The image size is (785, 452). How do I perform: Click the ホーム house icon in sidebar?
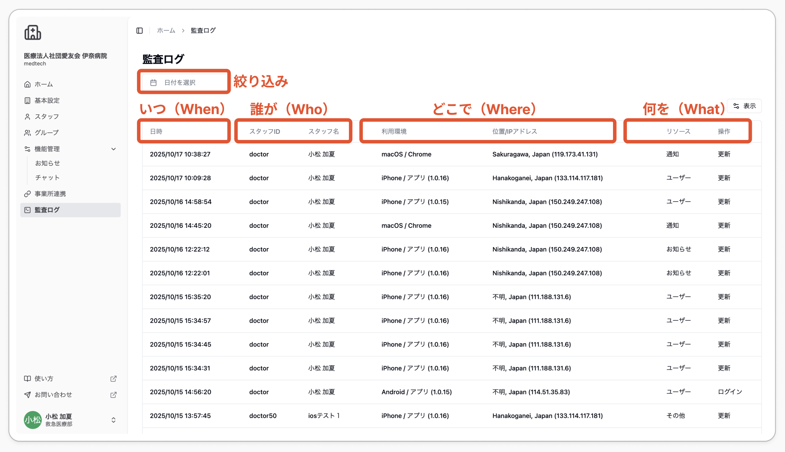tap(27, 84)
